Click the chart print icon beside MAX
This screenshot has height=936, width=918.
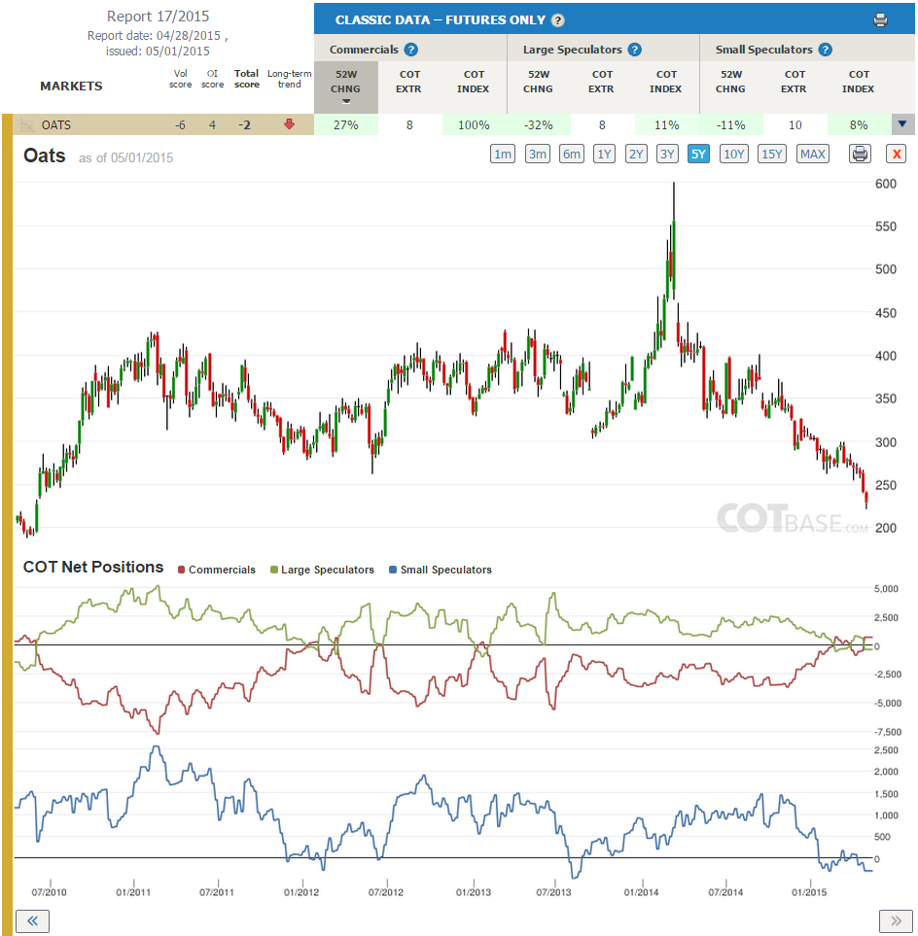tap(860, 154)
